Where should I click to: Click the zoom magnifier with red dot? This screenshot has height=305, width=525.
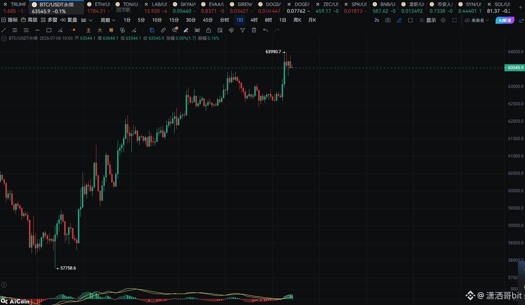tap(175, 30)
